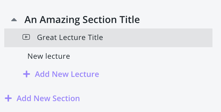The height and width of the screenshot is (112, 221).
Task: Select the New lecture item
Action: 49,56
